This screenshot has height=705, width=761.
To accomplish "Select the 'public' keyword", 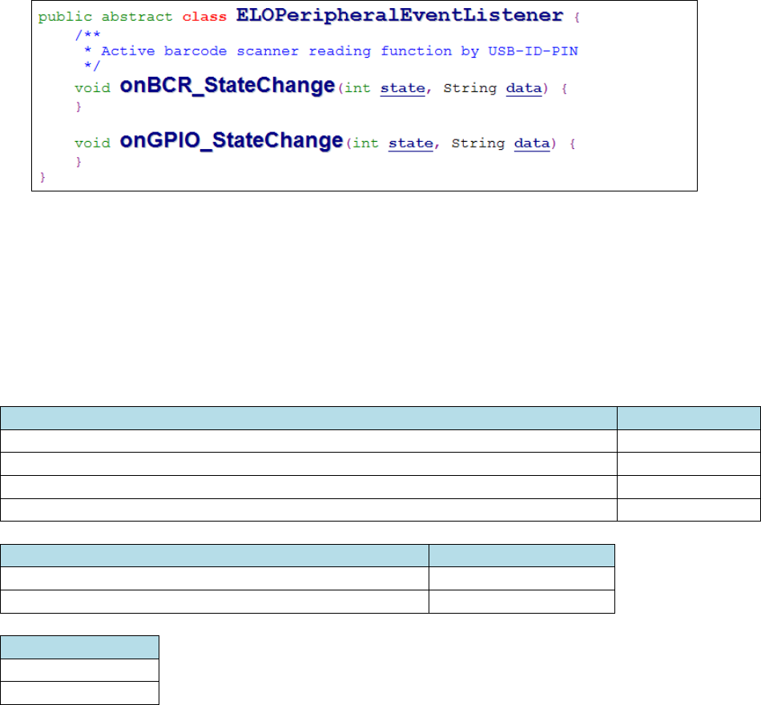I will 65,17.
